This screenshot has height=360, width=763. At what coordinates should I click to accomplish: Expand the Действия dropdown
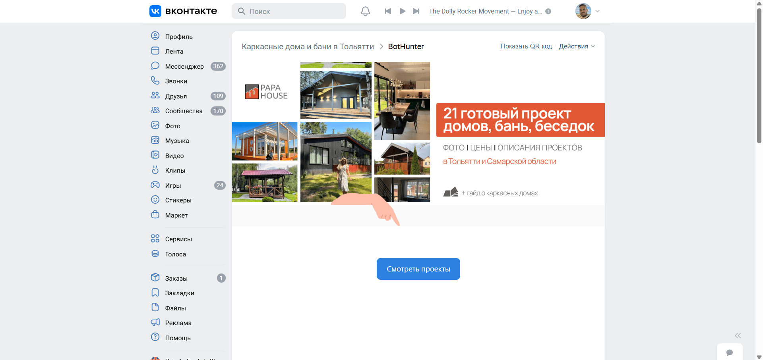click(577, 46)
